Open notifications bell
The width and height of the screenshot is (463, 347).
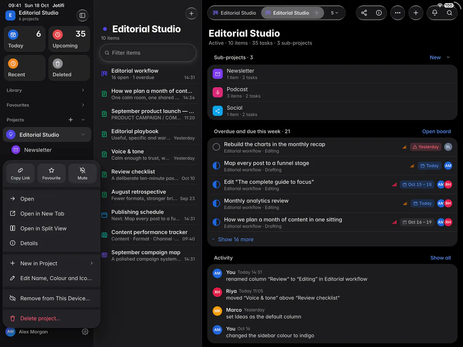[x=434, y=13]
